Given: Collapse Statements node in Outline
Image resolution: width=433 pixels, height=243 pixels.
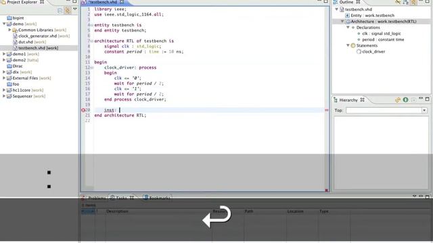Looking at the screenshot, I should [348, 45].
